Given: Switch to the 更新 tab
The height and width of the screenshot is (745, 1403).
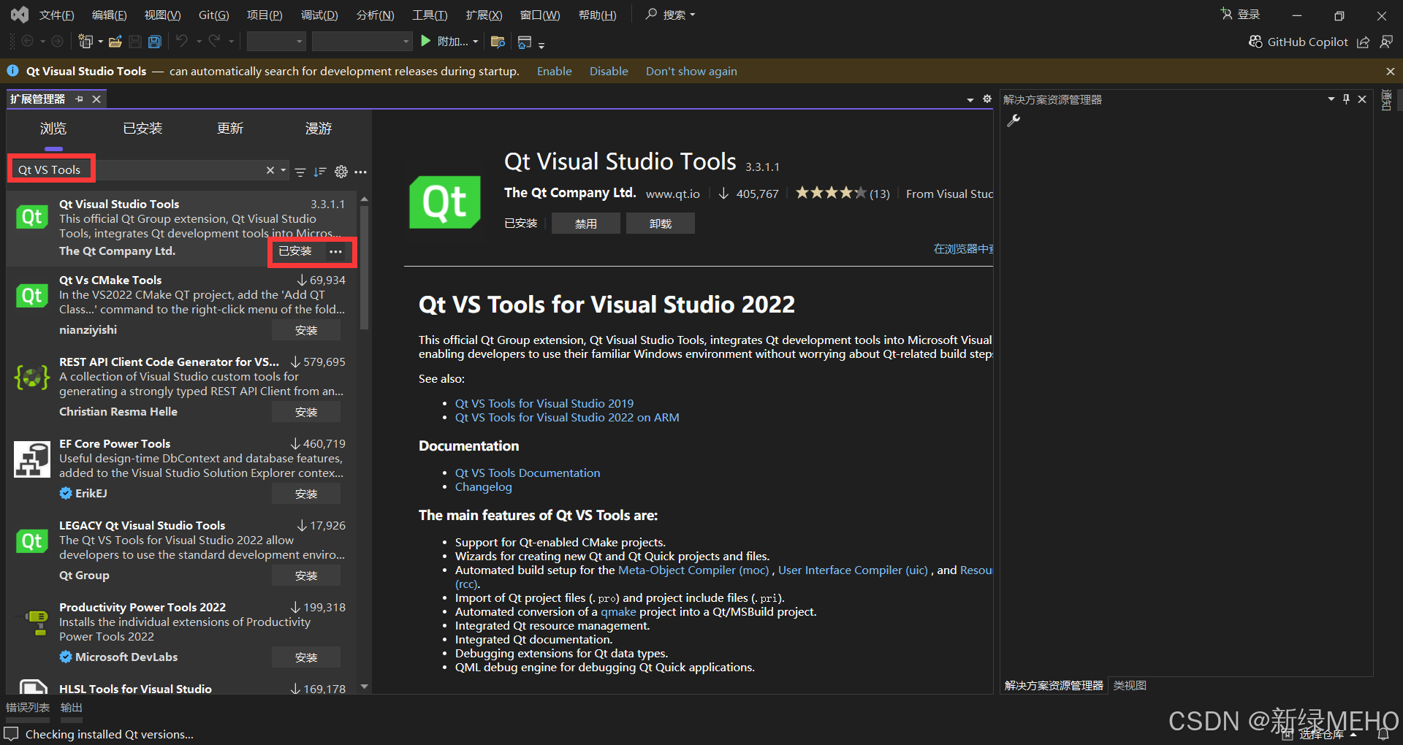Looking at the screenshot, I should click(x=230, y=129).
